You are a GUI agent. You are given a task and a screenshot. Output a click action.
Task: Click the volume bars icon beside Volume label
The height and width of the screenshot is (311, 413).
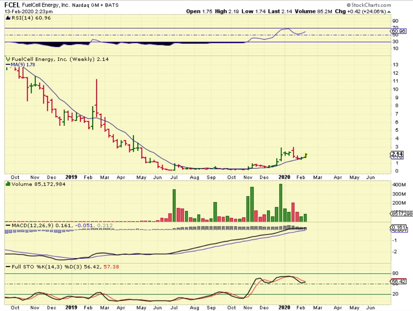click(x=7, y=184)
